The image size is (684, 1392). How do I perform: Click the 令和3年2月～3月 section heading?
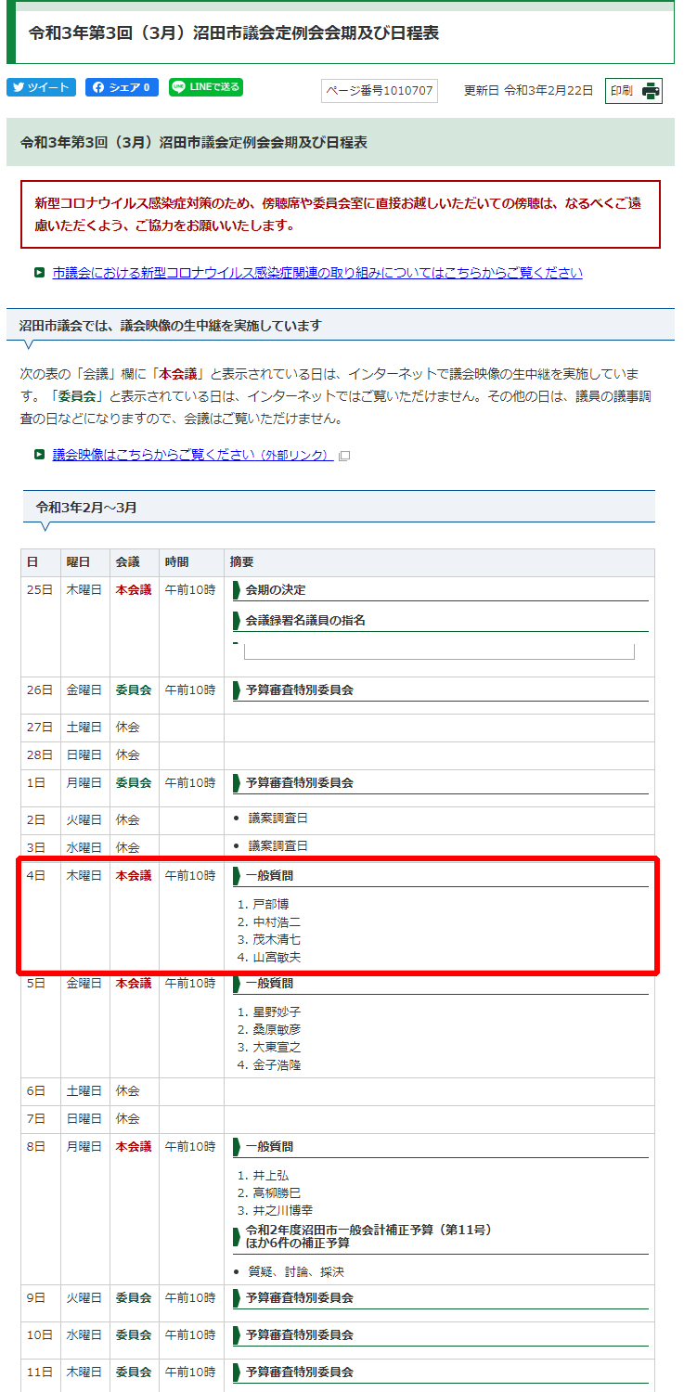coord(86,508)
